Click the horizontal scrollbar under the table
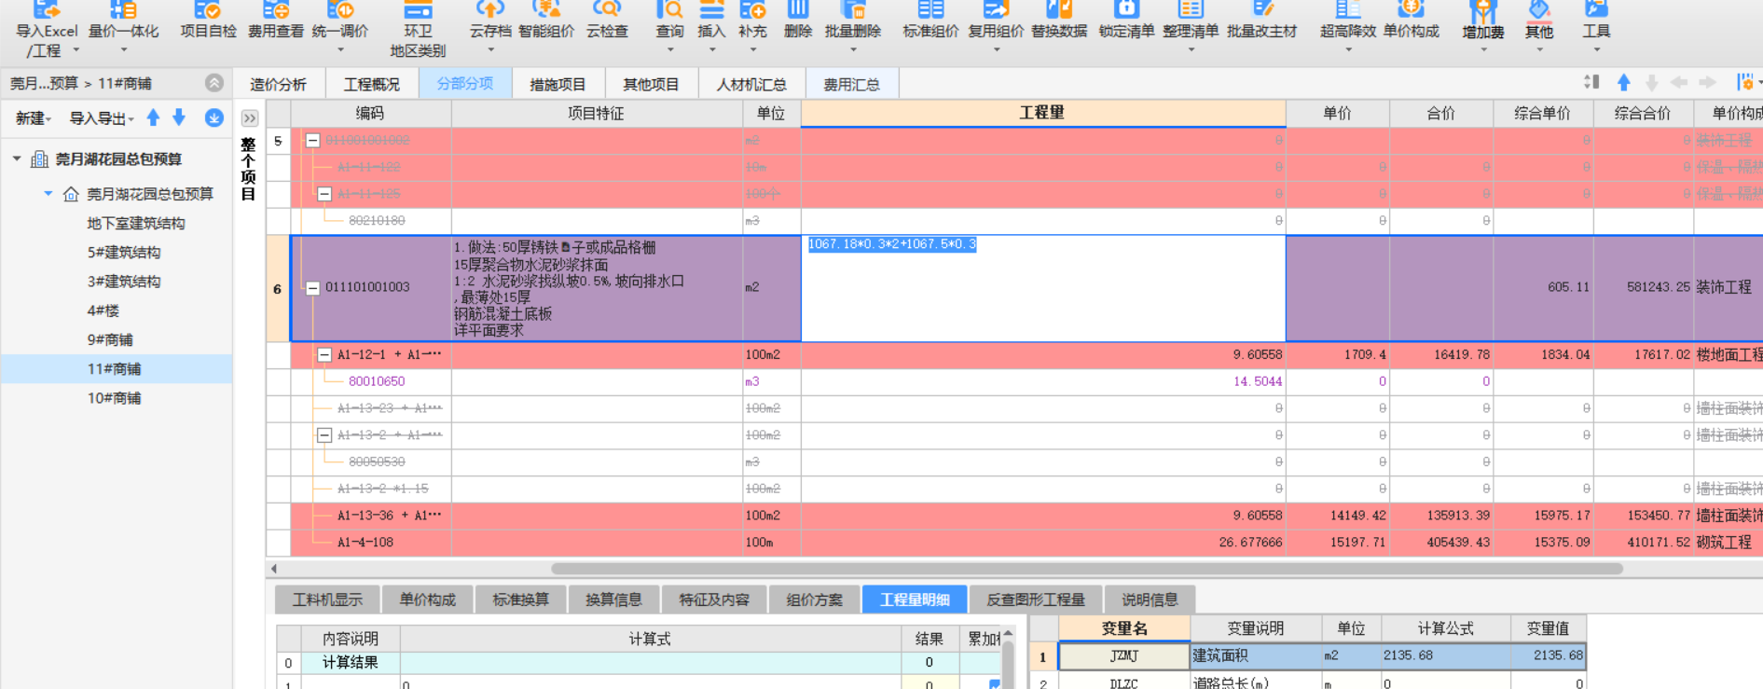 1086,569
